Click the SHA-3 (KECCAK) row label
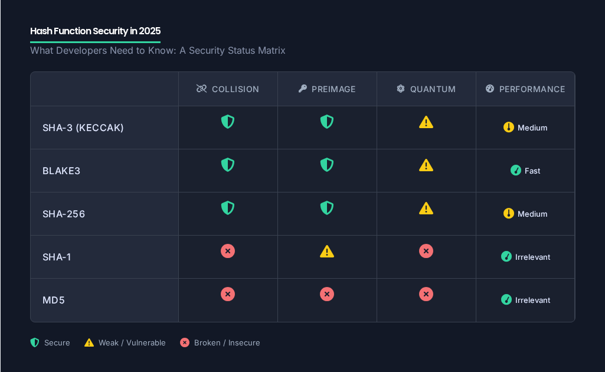This screenshot has height=372, width=605. 83,128
